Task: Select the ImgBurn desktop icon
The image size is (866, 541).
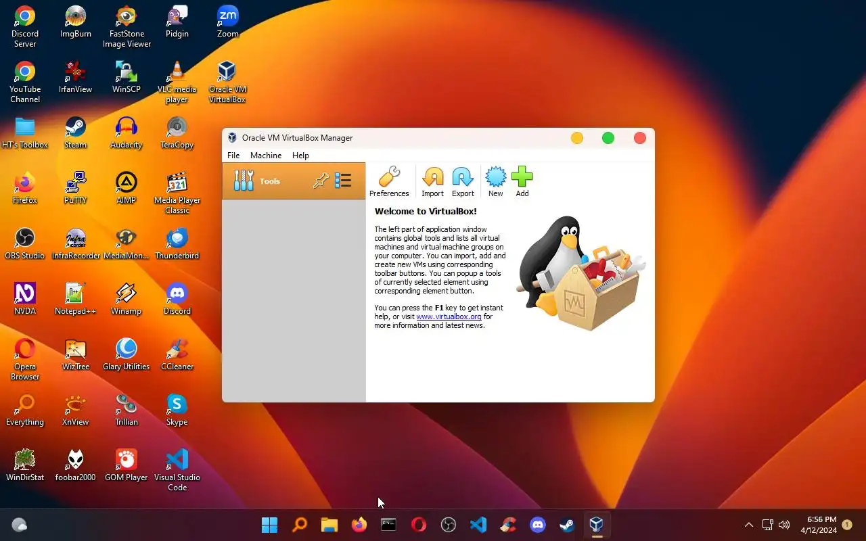Action: [75, 22]
